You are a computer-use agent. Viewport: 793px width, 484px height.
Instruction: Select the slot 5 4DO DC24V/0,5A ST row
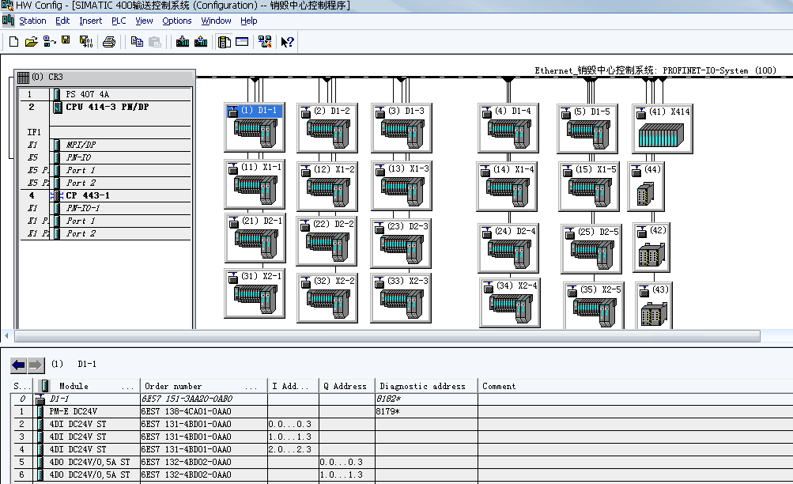(x=402, y=462)
